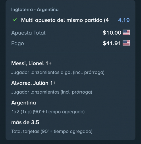The height and width of the screenshot is (144, 141).
Task: Click the US flag beside $10.00
Action: pos(126,32)
